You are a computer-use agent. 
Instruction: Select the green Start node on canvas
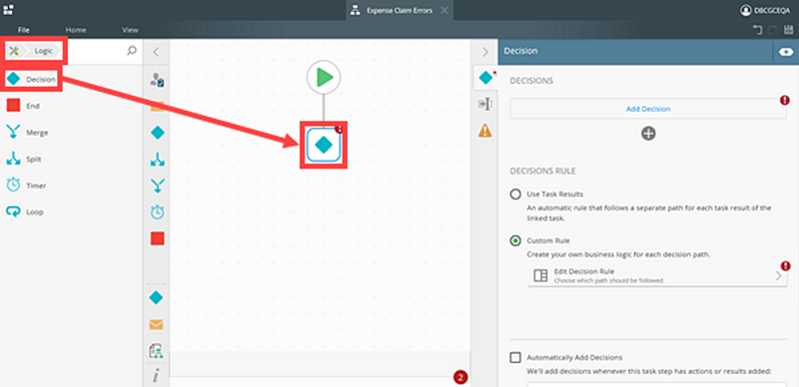click(x=324, y=78)
